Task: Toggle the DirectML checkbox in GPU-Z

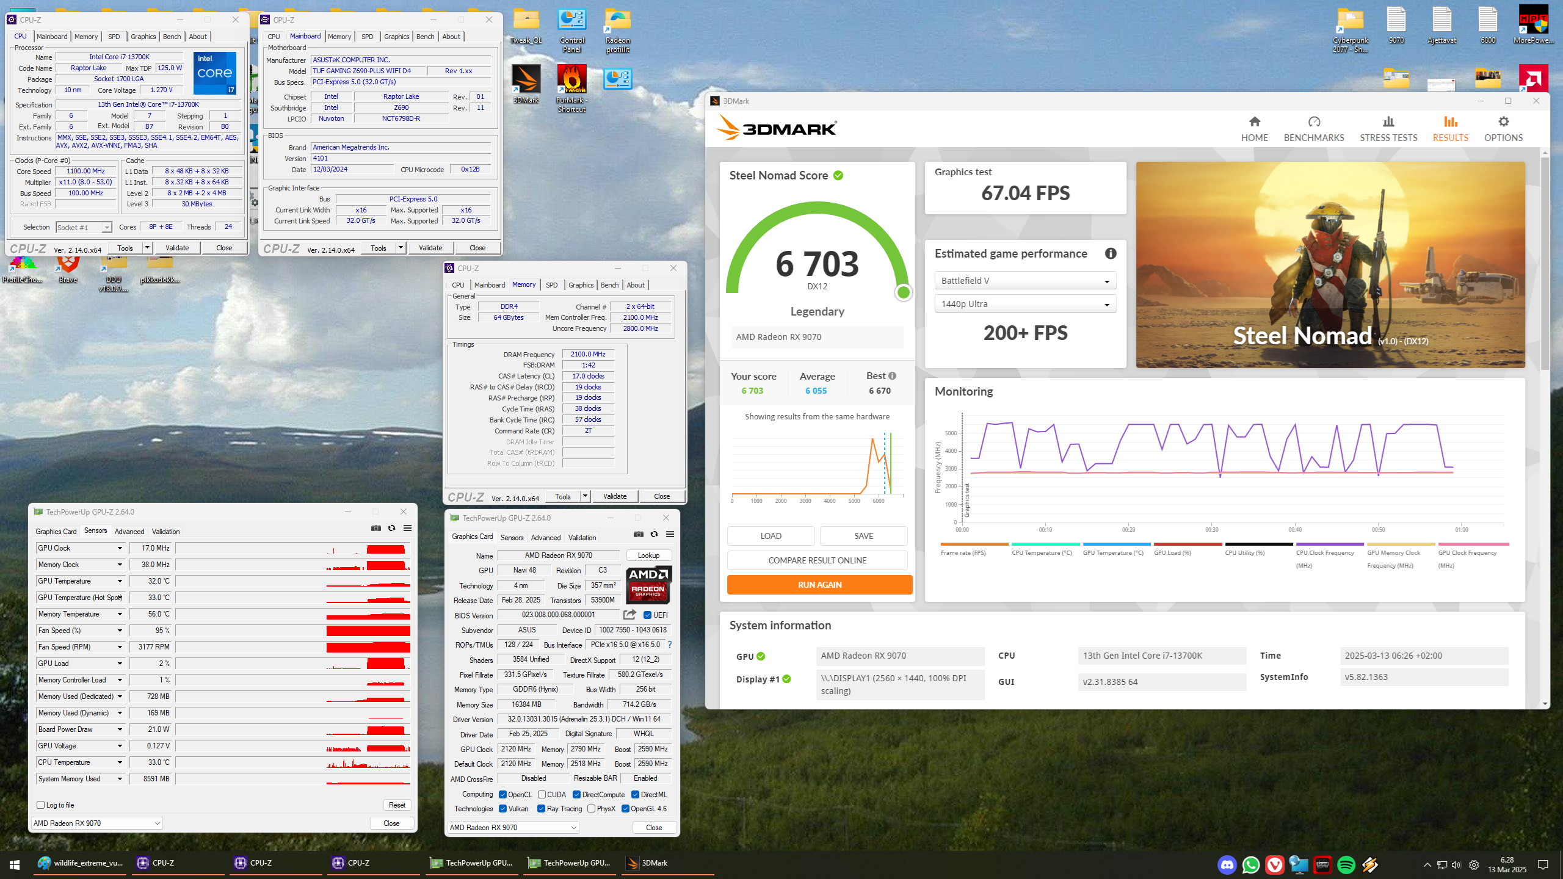Action: (635, 794)
